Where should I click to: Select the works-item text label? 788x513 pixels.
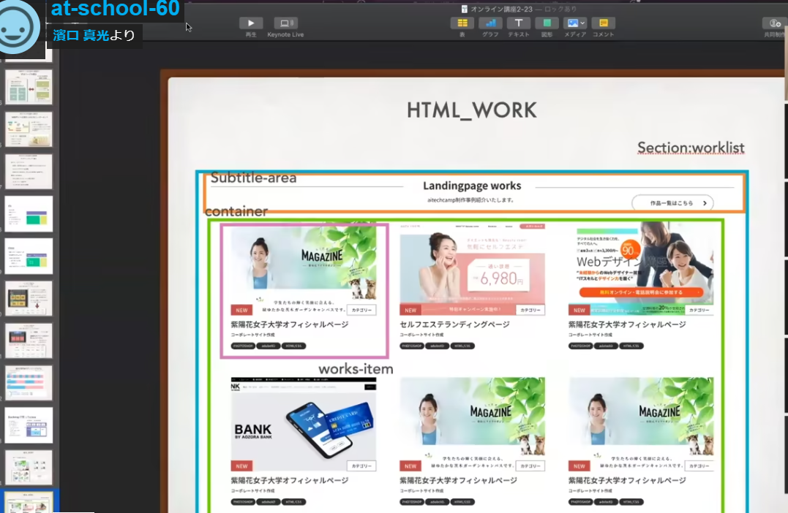pos(356,369)
